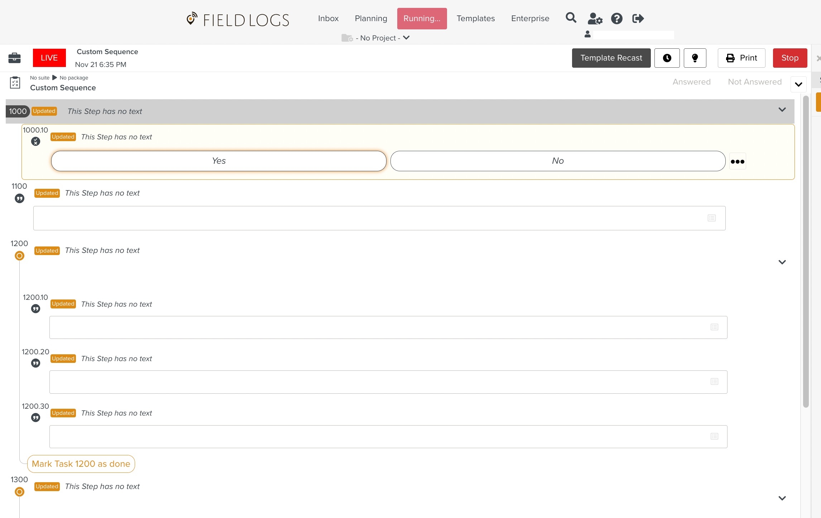Screen dimensions: 821x518
Task: Select the No answer for step 1000.10
Action: 557,161
